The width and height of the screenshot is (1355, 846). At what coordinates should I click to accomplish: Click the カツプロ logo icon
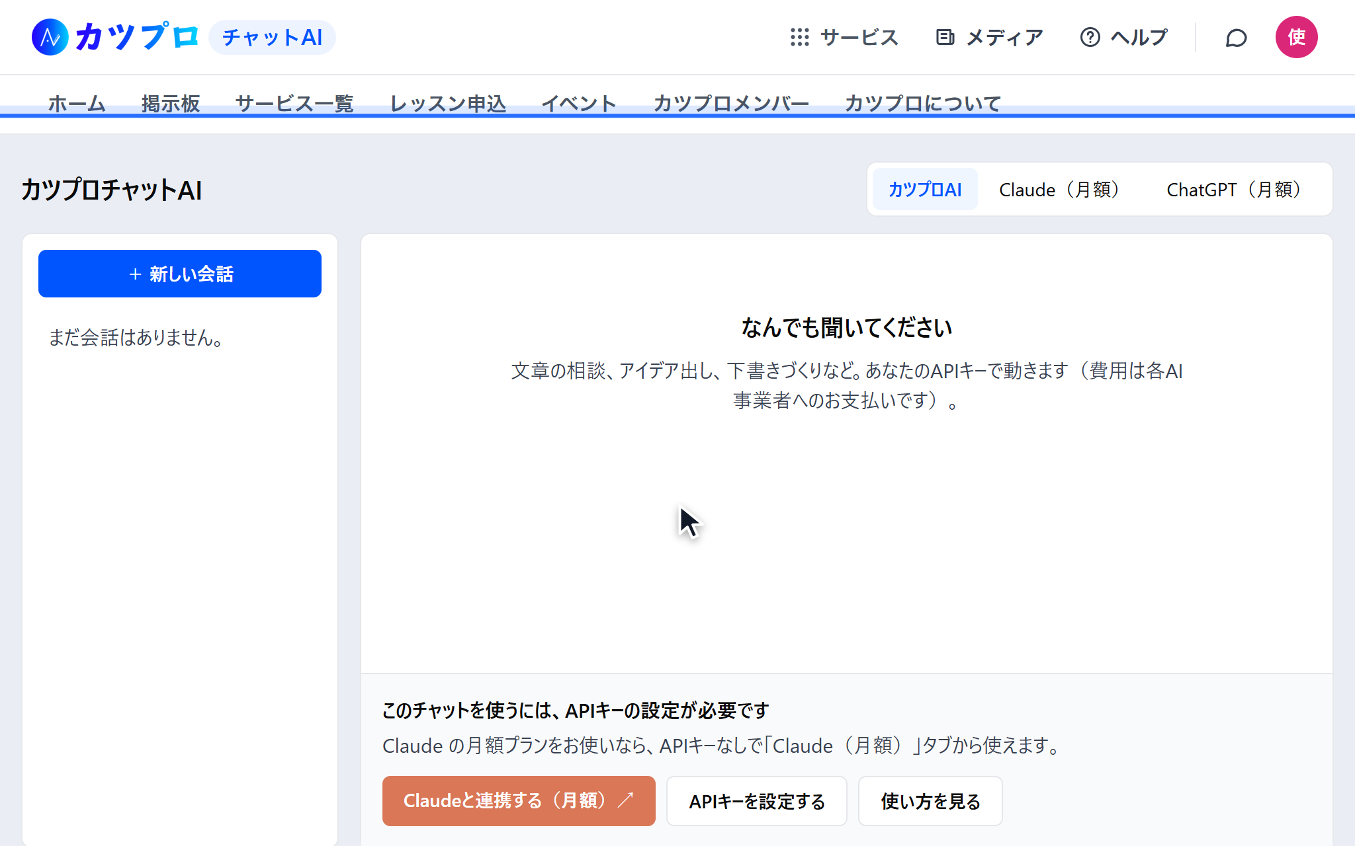click(x=50, y=37)
